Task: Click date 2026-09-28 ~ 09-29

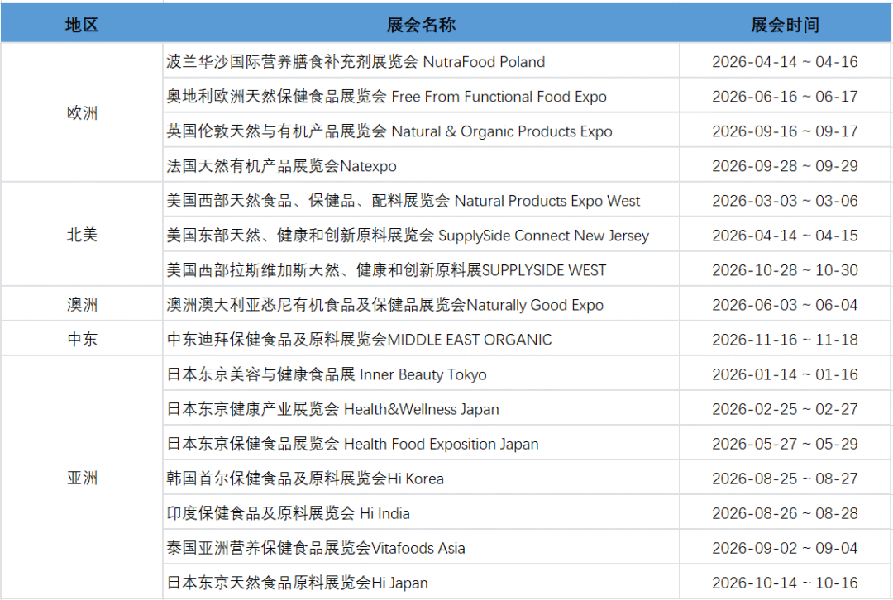Action: (785, 165)
